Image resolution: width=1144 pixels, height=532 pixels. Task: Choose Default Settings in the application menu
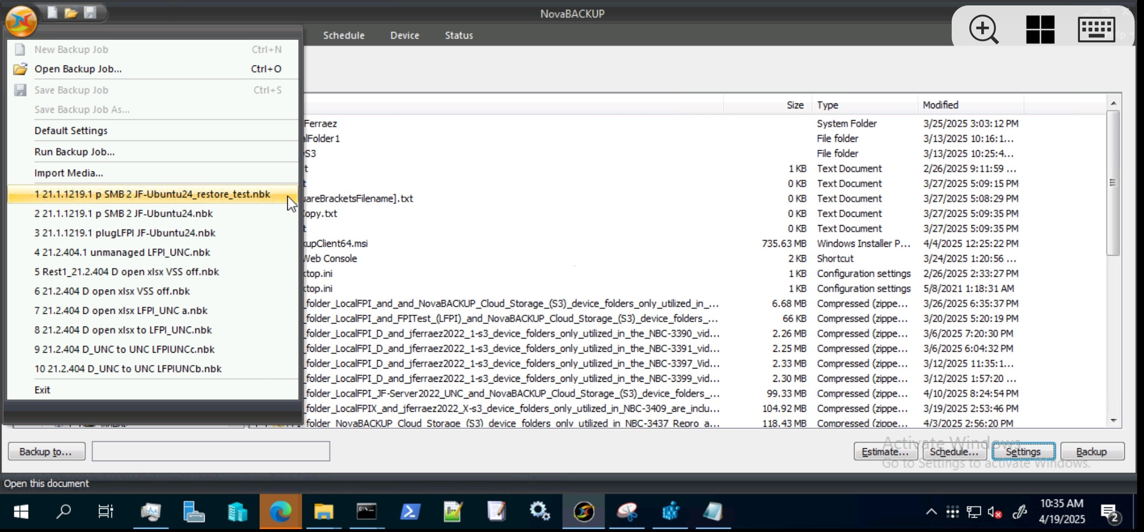[153, 131]
